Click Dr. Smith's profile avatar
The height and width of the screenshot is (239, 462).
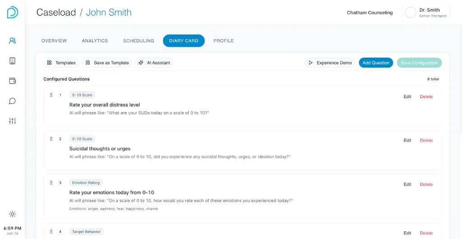(411, 13)
